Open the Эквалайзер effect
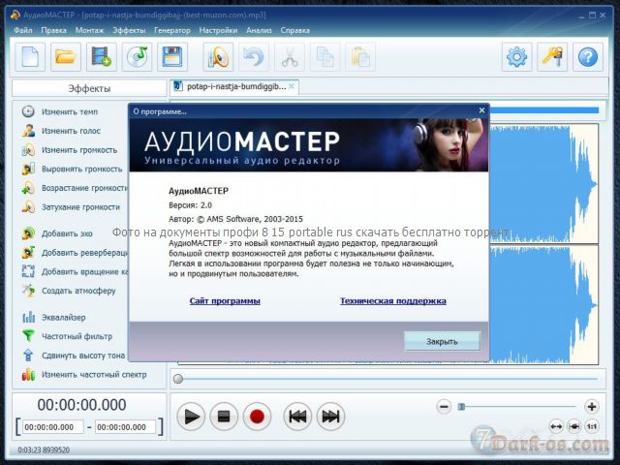This screenshot has height=465, width=620. tap(53, 318)
